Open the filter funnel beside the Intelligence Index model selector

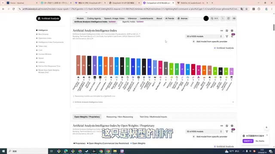point(227,36)
